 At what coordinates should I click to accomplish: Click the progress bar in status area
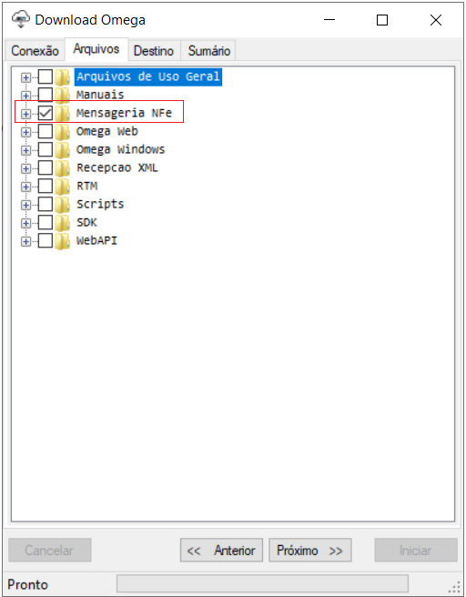point(262,583)
